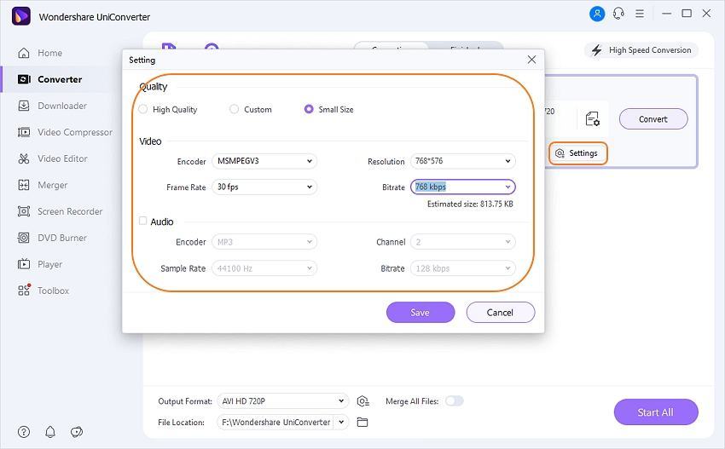Screen dimensions: 725x449
Task: Close the Setting dialog
Action: coord(531,60)
